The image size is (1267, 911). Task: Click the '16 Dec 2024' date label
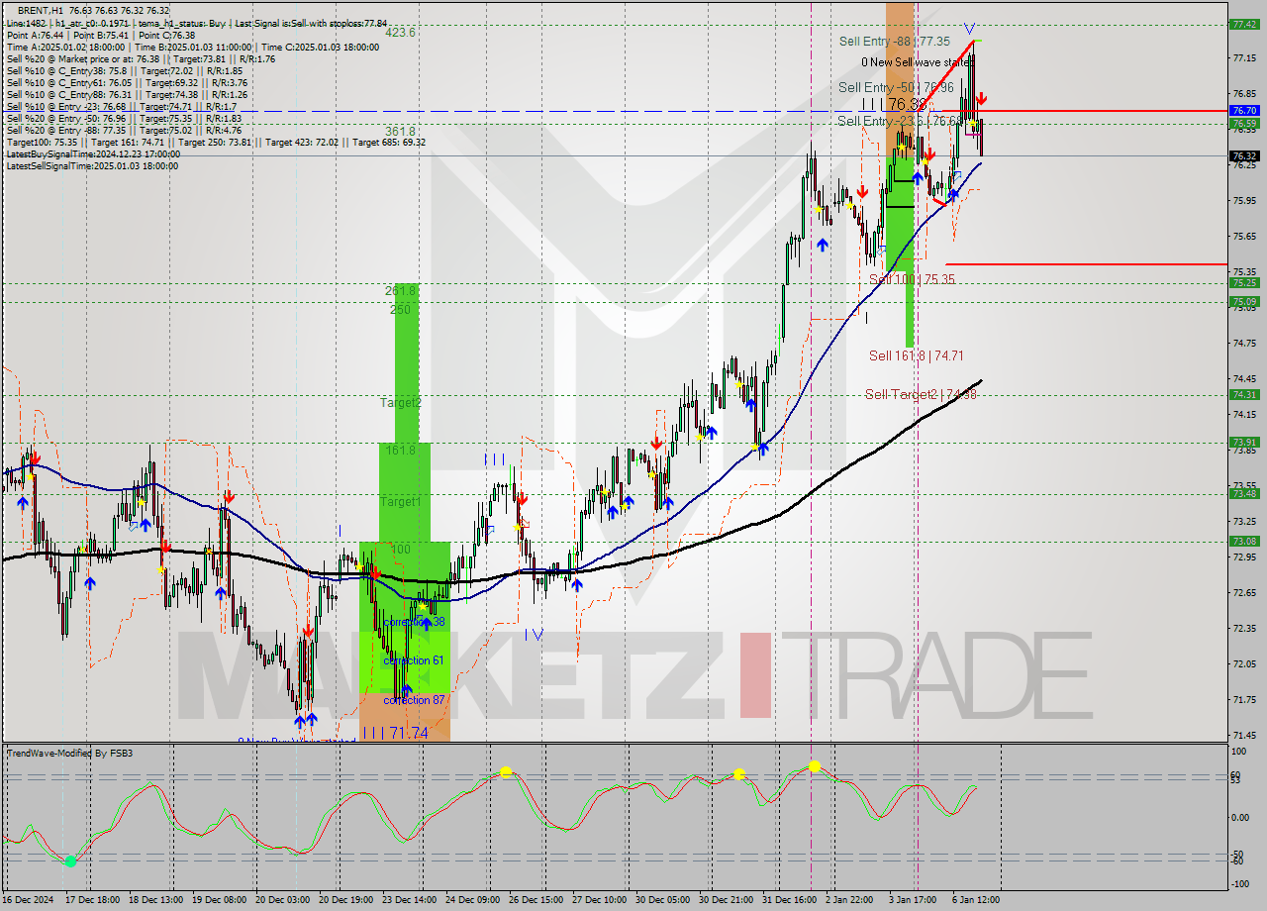[x=30, y=900]
